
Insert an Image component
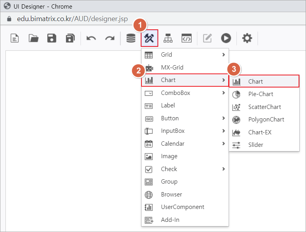pos(185,156)
